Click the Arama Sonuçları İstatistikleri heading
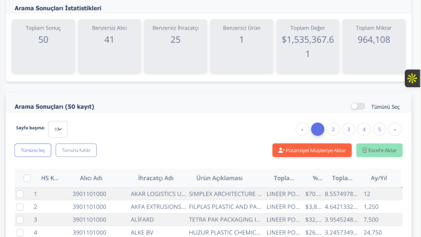Screen dimensions: 421x237 pyautogui.click(x=58, y=8)
